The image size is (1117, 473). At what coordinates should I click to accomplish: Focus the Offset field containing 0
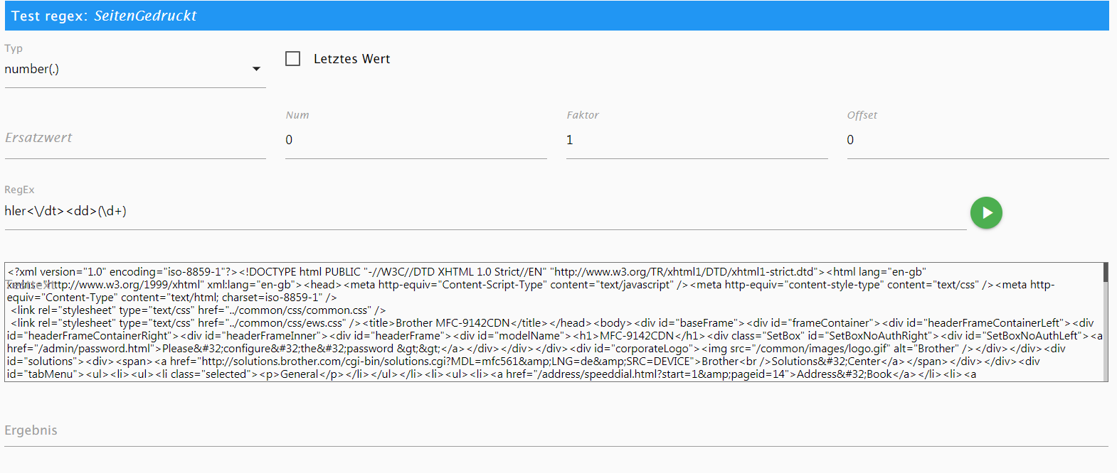[978, 140]
